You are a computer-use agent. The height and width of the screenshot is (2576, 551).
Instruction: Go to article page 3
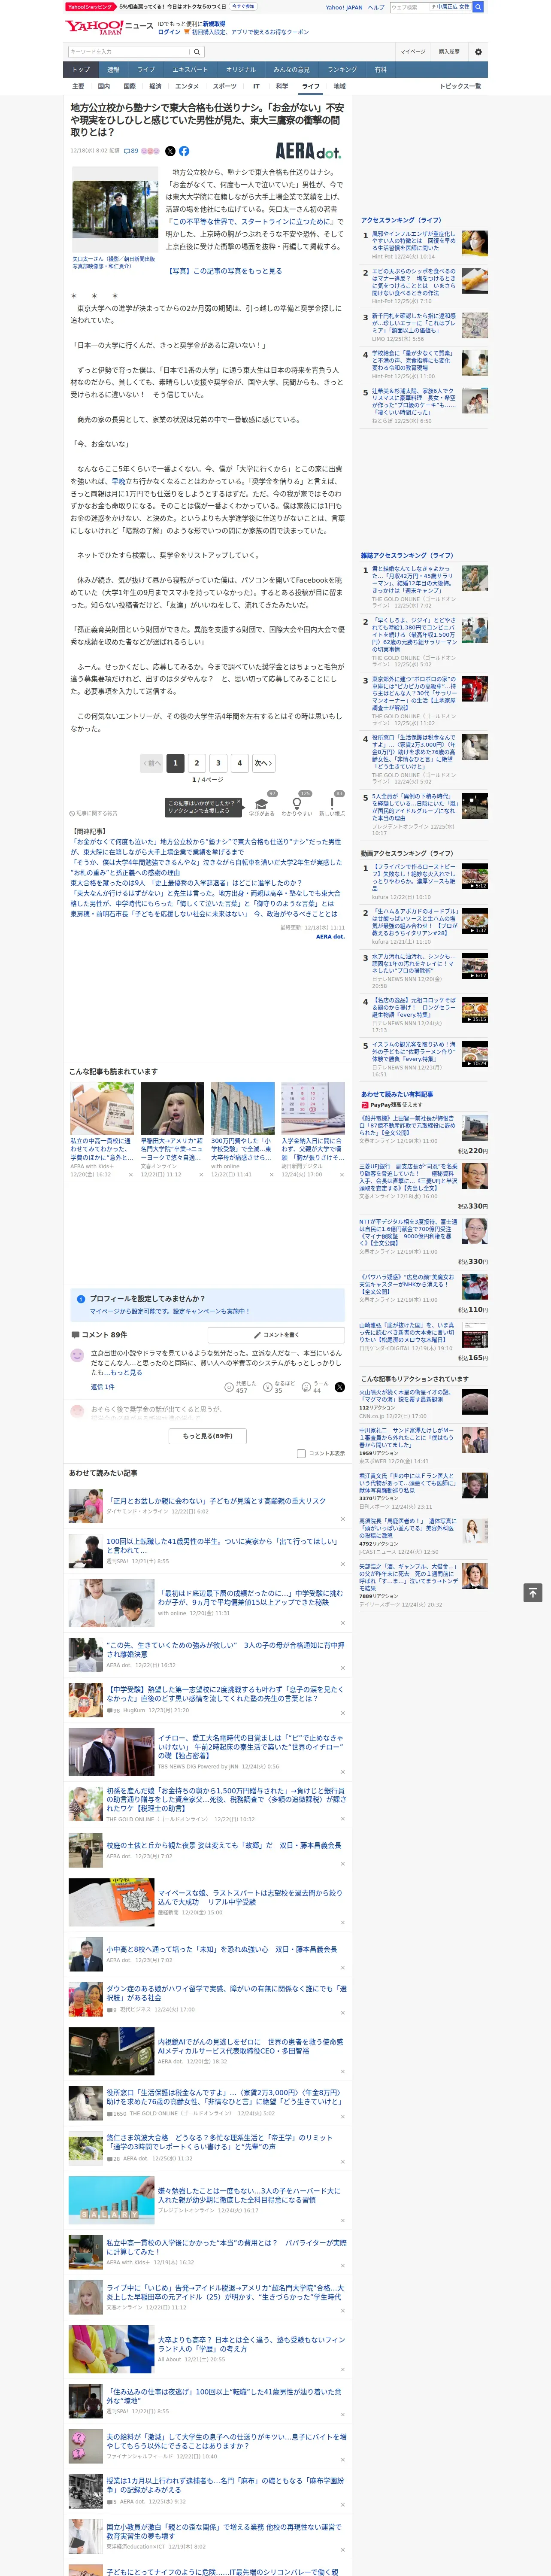218,763
